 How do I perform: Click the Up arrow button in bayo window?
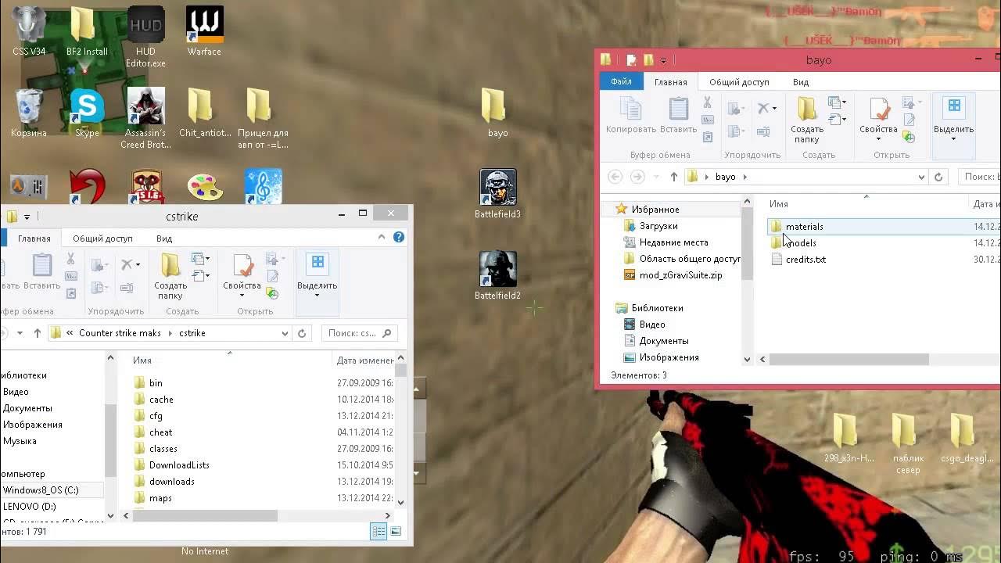coord(674,177)
